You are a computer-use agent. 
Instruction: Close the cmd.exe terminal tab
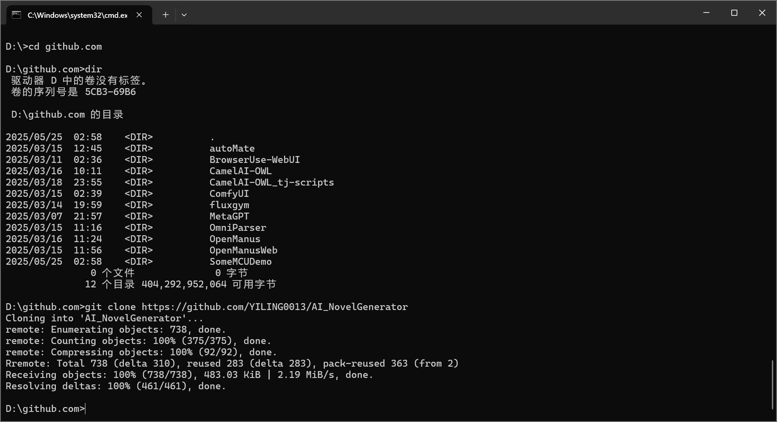pyautogui.click(x=139, y=15)
